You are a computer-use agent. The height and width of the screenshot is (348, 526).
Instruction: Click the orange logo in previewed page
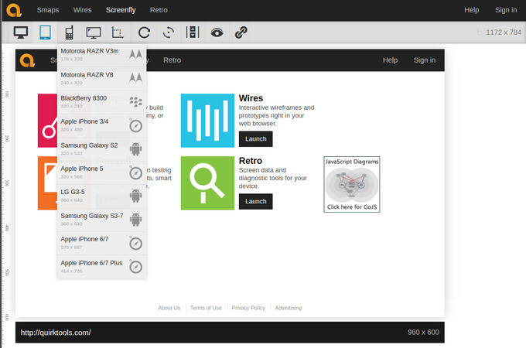click(27, 60)
